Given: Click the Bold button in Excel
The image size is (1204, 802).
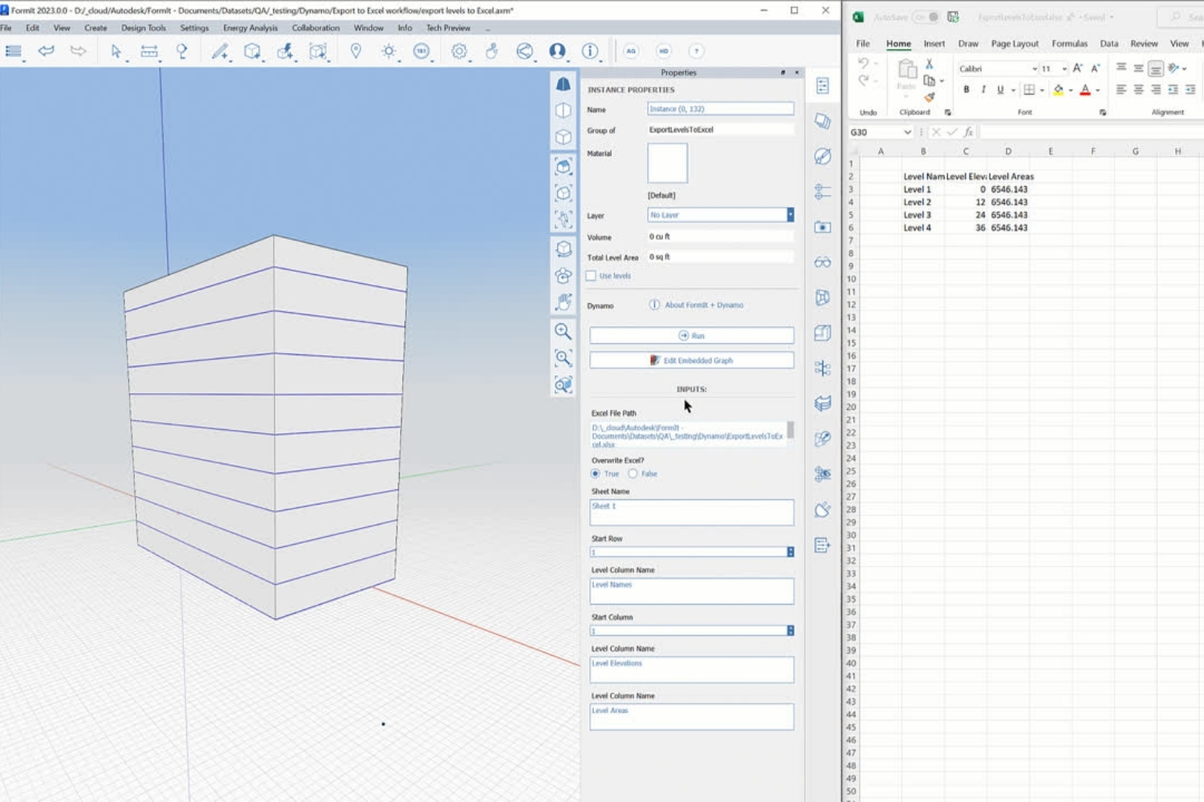Looking at the screenshot, I should pos(966,90).
